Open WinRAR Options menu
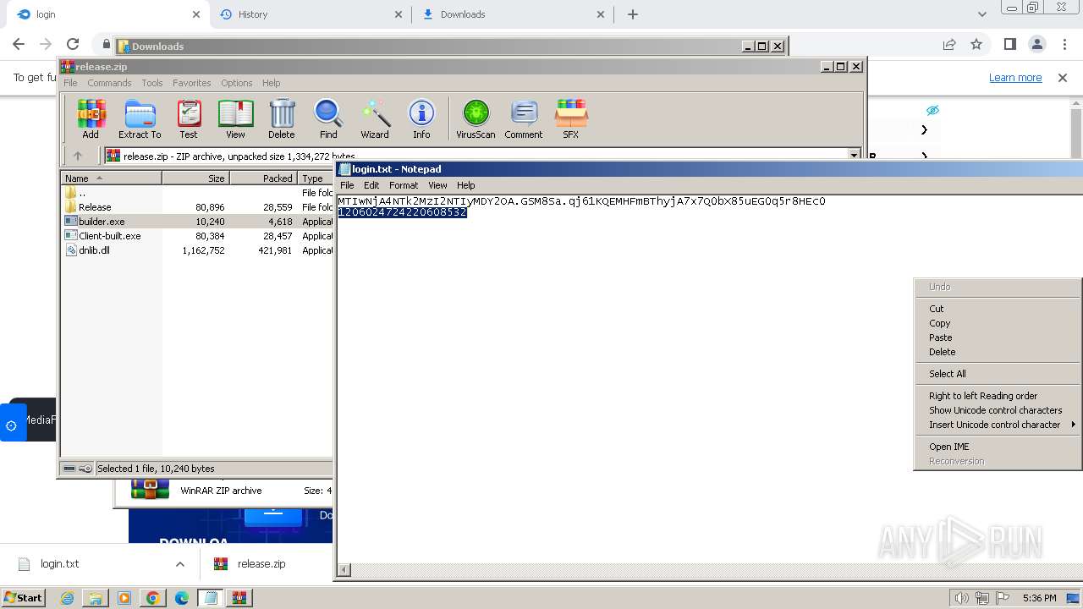Screen dimensions: 1083x609 click(237, 83)
